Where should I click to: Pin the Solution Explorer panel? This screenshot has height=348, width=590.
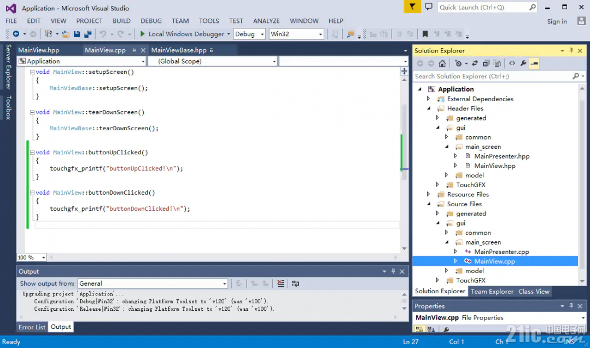click(x=571, y=50)
